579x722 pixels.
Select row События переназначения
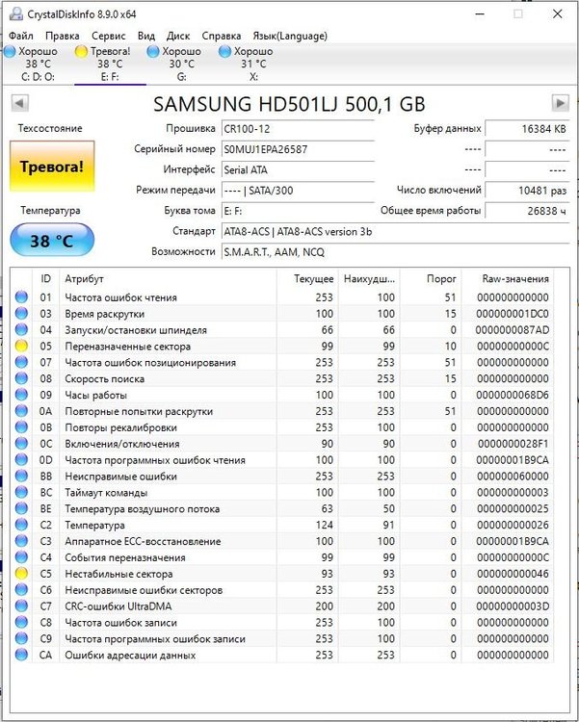pyautogui.click(x=282, y=557)
